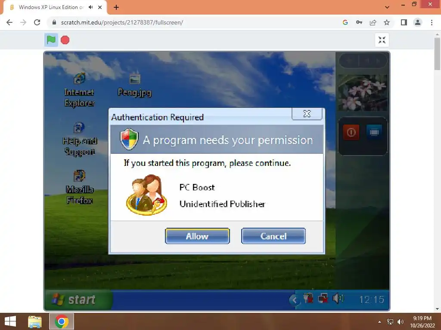The image size is (441, 330).
Task: Open File Explorer from the taskbar
Action: [35, 321]
